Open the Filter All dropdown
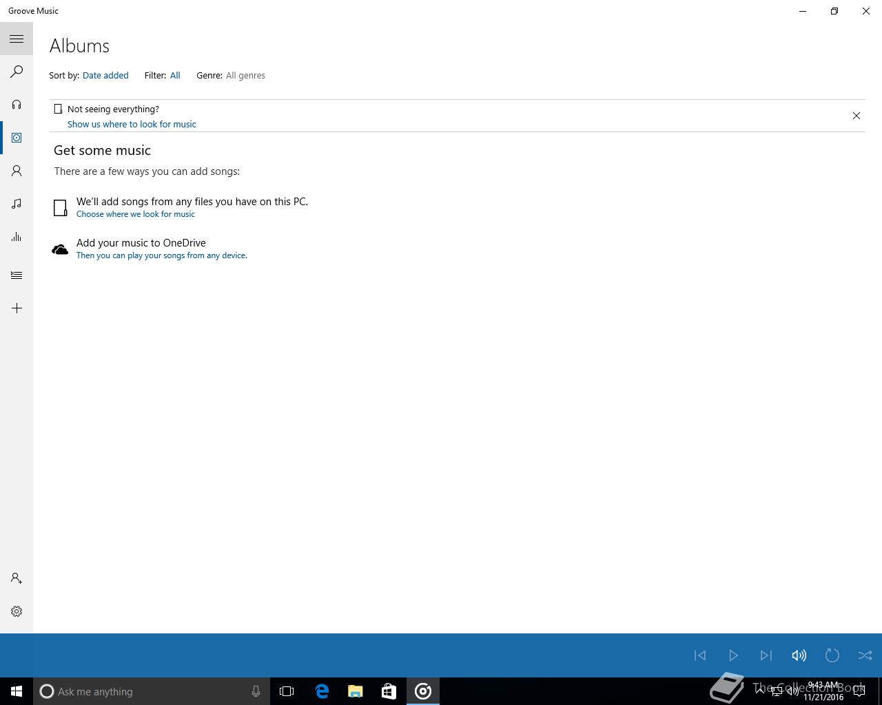882x705 pixels. click(x=175, y=76)
